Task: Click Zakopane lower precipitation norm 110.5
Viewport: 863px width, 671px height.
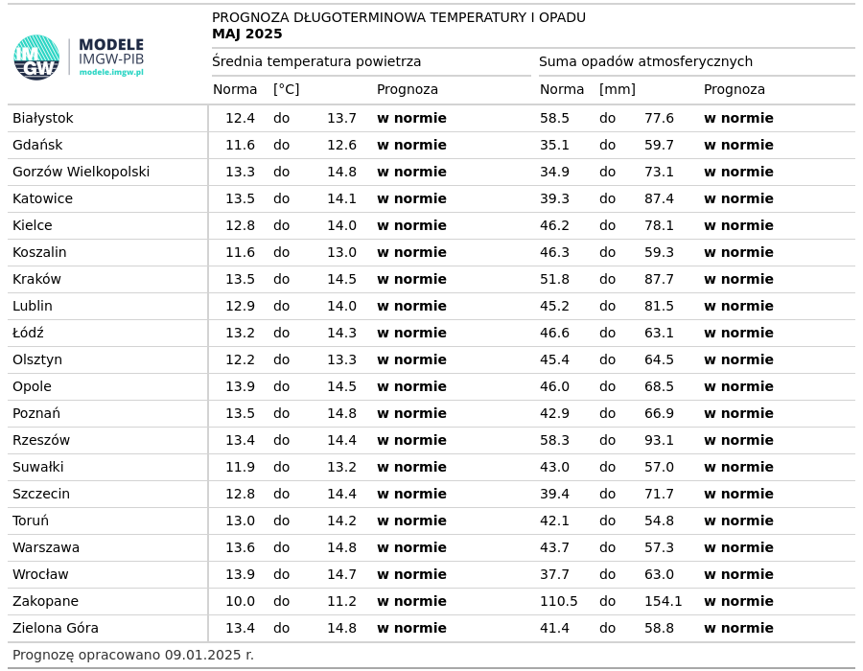Action: 559,602
